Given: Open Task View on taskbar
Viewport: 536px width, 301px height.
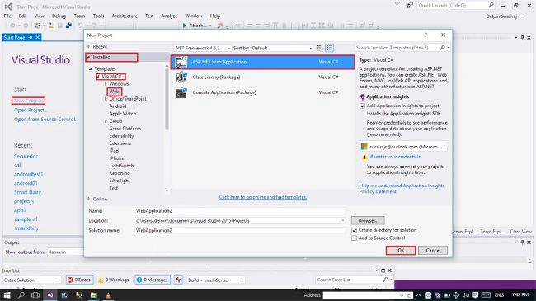Looking at the screenshot, I should point(35,295).
